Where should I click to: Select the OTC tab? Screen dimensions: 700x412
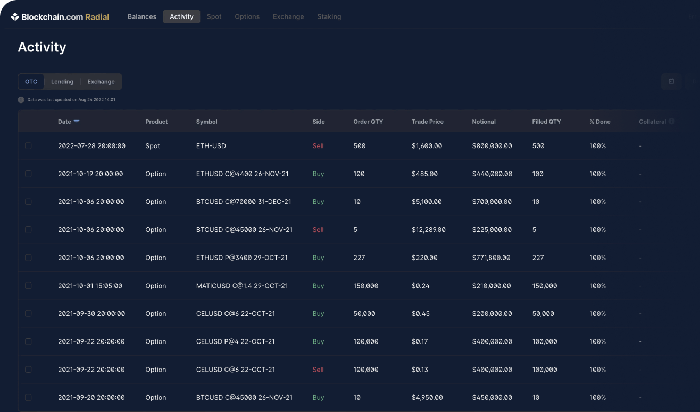(x=31, y=82)
